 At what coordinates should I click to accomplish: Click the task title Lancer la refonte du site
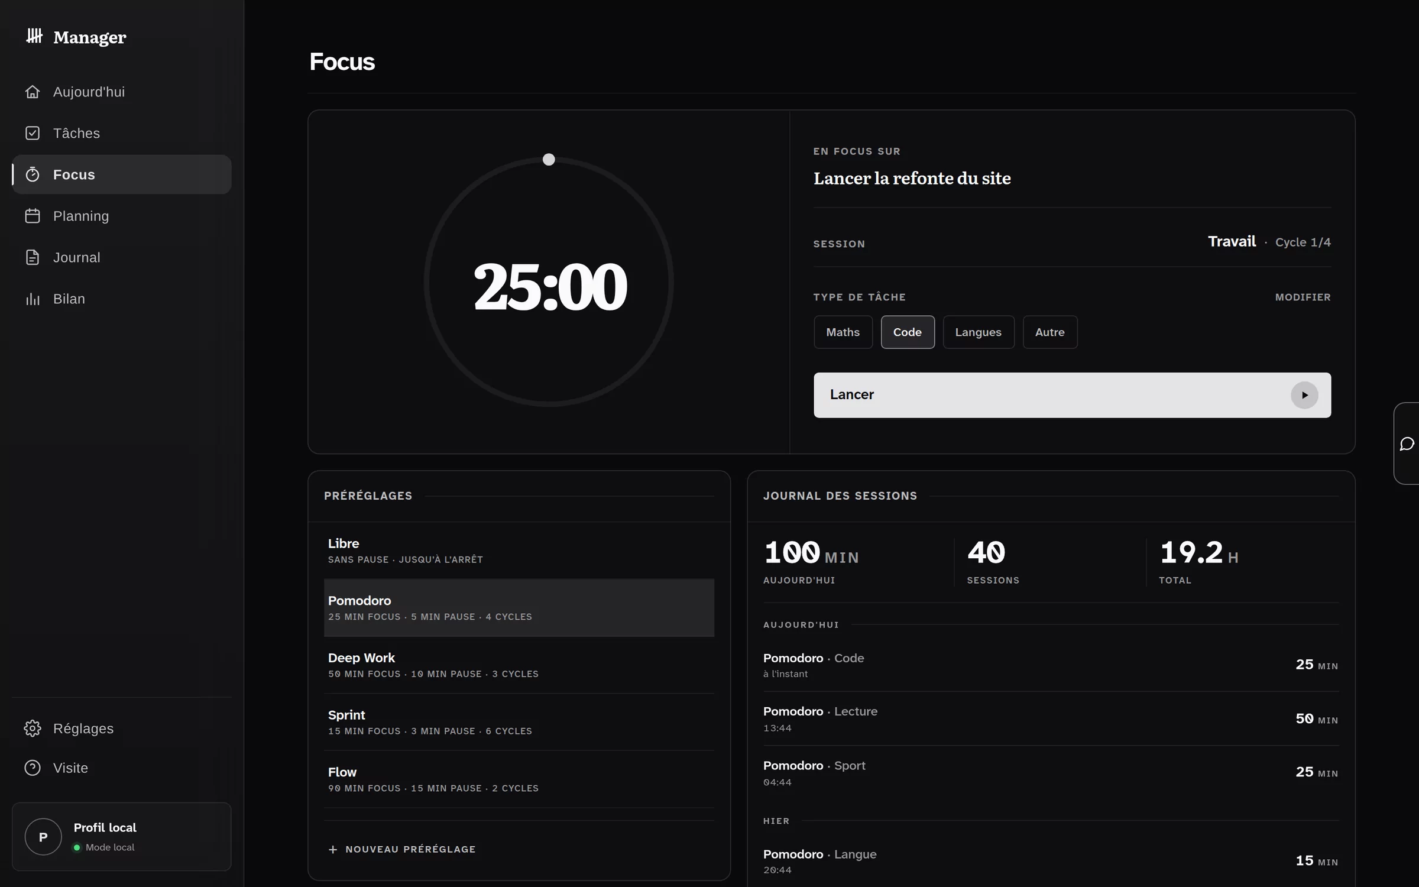point(912,178)
